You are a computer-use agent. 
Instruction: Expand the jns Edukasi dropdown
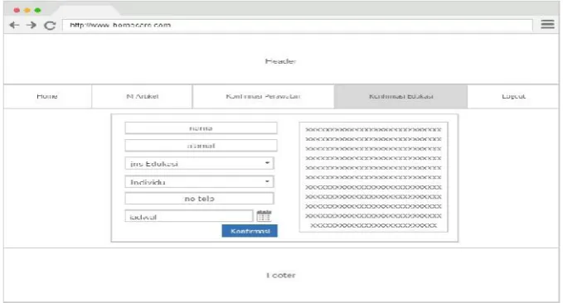tap(199, 164)
